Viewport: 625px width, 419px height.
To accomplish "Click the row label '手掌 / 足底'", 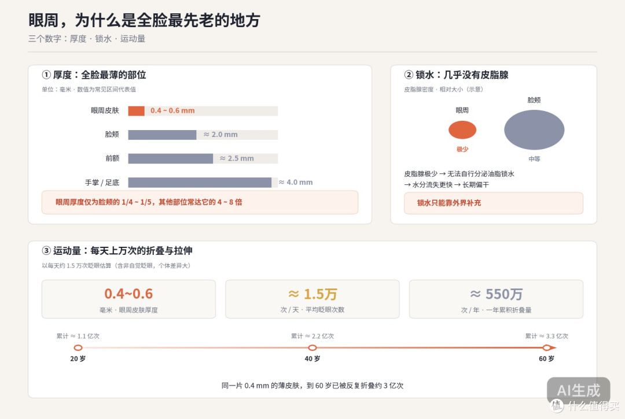I will 102,182.
